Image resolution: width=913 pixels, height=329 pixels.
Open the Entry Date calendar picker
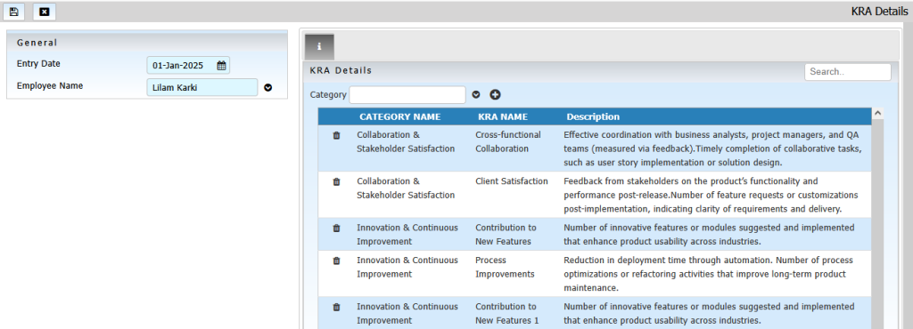pos(221,66)
